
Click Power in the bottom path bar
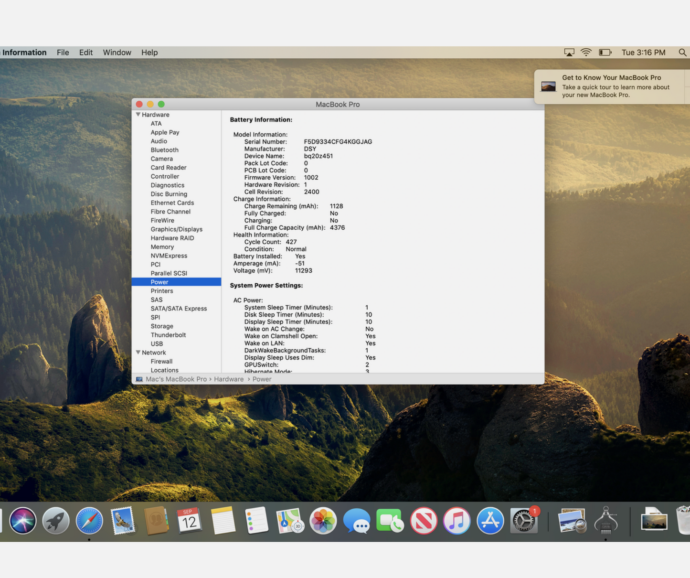(x=262, y=379)
